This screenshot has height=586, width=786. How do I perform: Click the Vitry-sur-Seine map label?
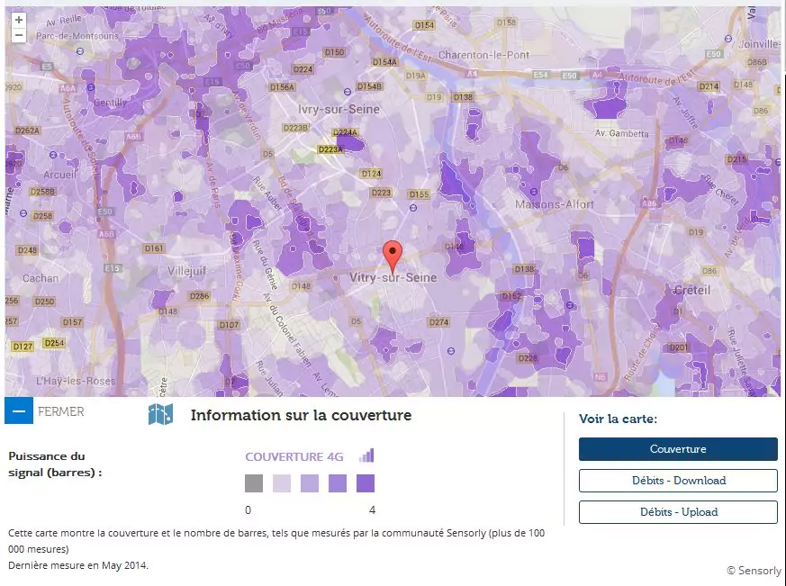tap(393, 278)
